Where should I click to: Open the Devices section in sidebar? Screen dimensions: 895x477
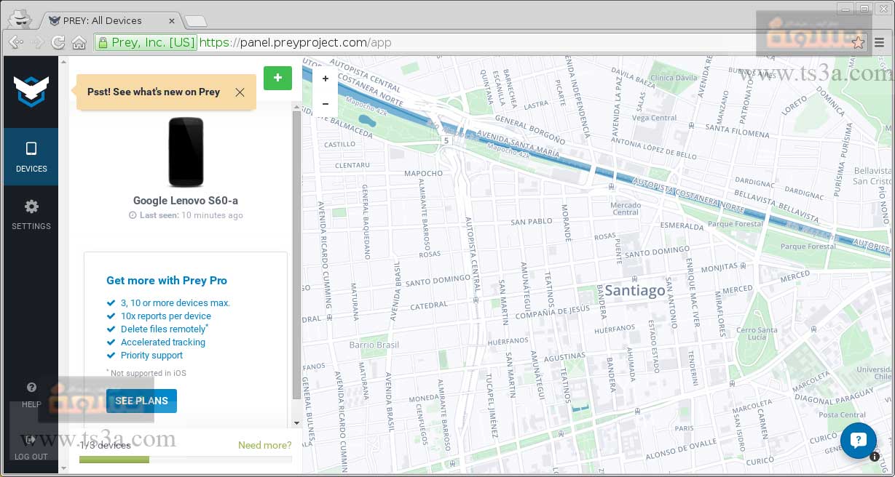(31, 157)
